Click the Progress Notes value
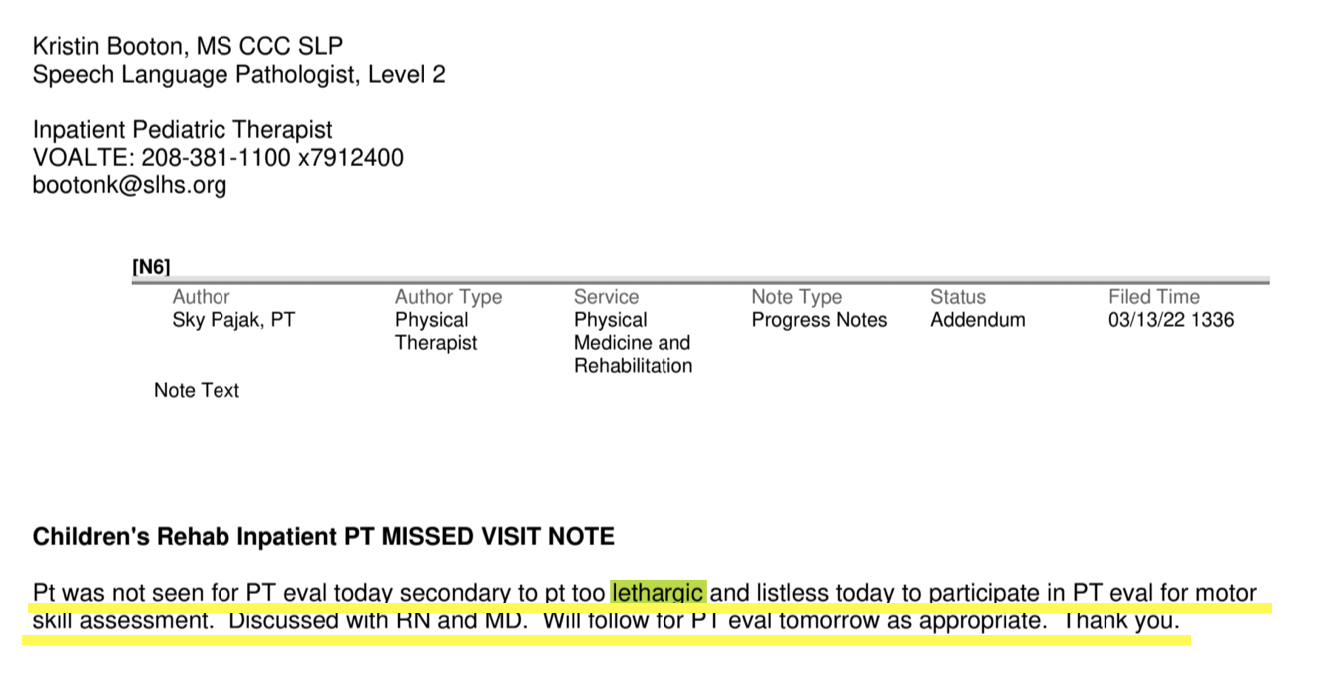This screenshot has width=1327, height=676. point(819,320)
